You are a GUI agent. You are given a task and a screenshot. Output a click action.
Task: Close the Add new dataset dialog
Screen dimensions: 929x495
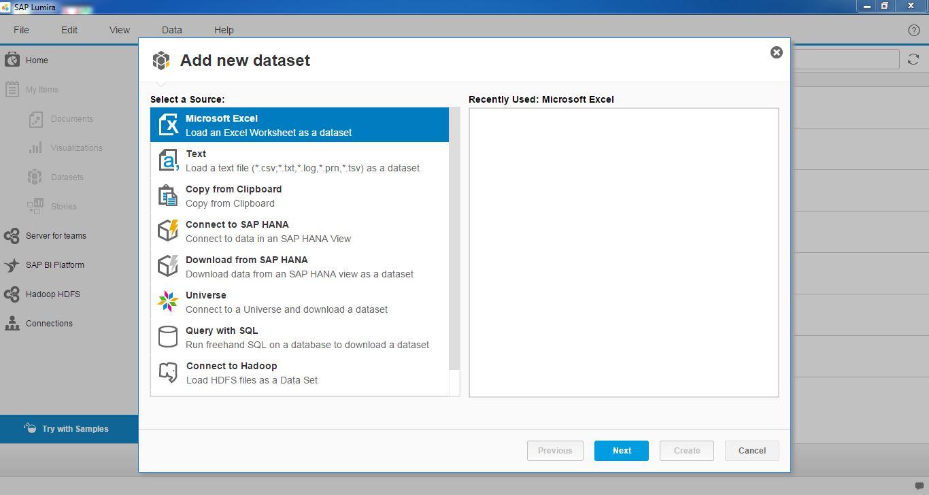(776, 52)
